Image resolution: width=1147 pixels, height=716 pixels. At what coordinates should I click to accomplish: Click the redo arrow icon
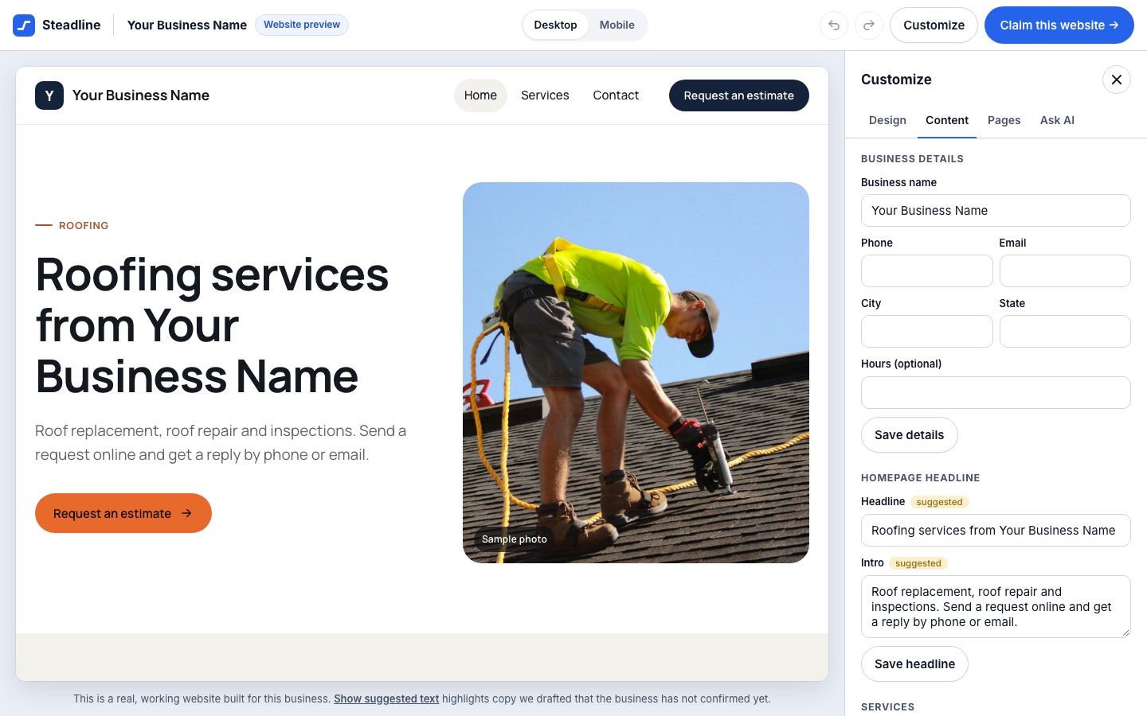(869, 25)
